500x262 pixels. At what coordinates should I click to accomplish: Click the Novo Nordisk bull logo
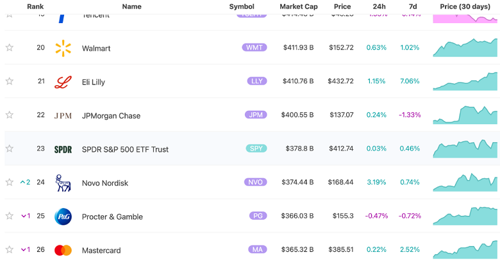63,183
